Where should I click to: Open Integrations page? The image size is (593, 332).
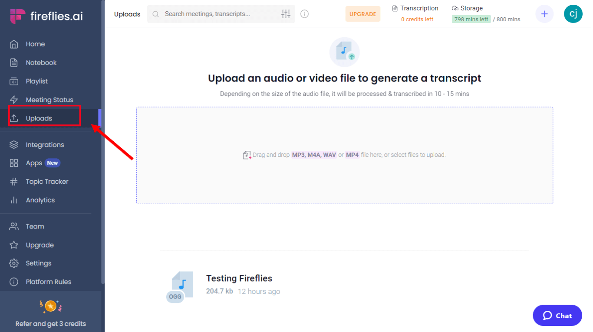tap(45, 145)
